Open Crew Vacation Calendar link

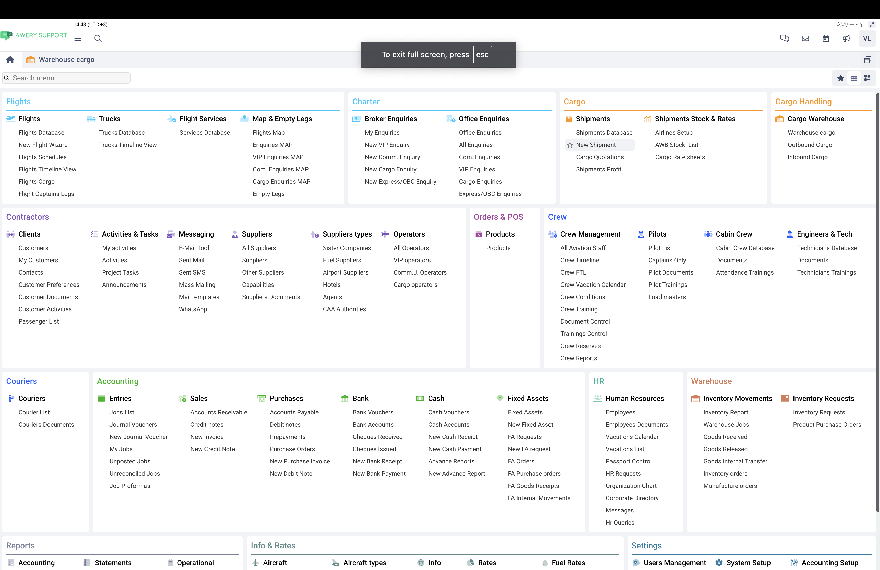point(593,285)
